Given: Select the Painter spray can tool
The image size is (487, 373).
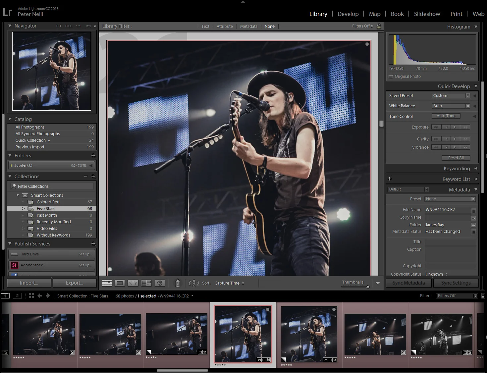Looking at the screenshot, I should click(178, 283).
